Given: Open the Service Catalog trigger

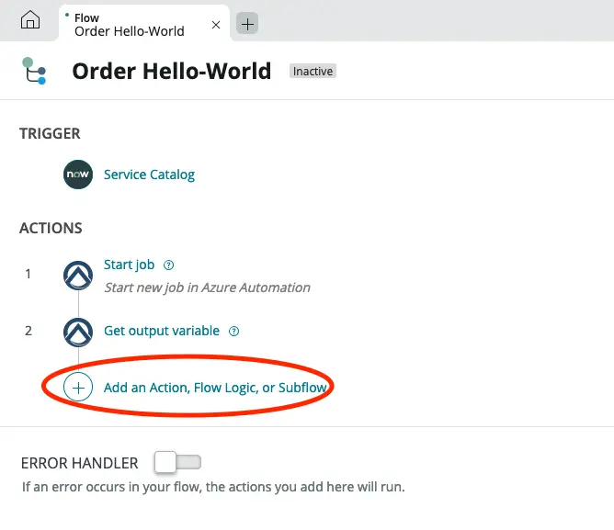Looking at the screenshot, I should pyautogui.click(x=149, y=175).
